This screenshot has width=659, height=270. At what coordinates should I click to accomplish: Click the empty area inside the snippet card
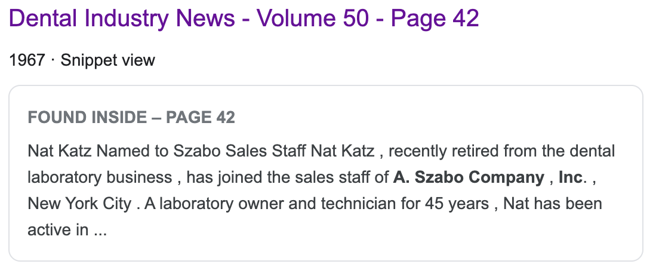388,239
